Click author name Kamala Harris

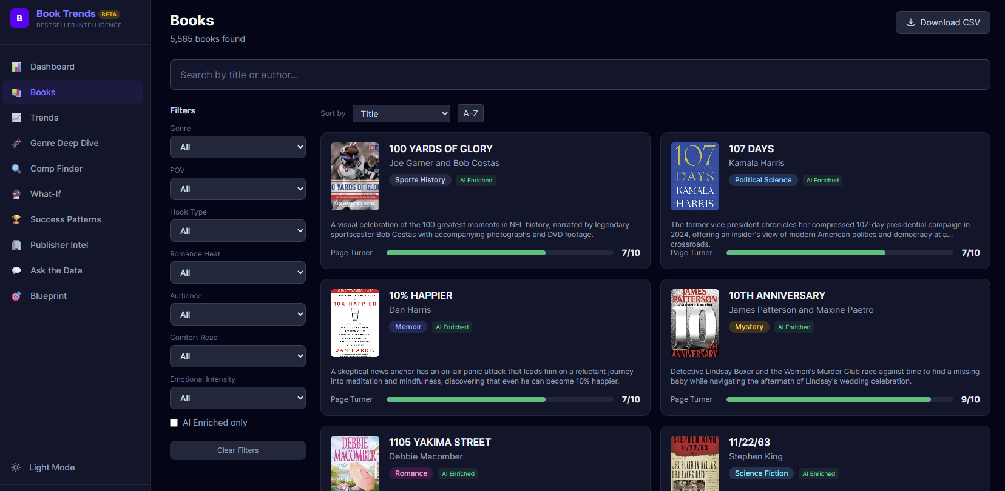point(756,163)
